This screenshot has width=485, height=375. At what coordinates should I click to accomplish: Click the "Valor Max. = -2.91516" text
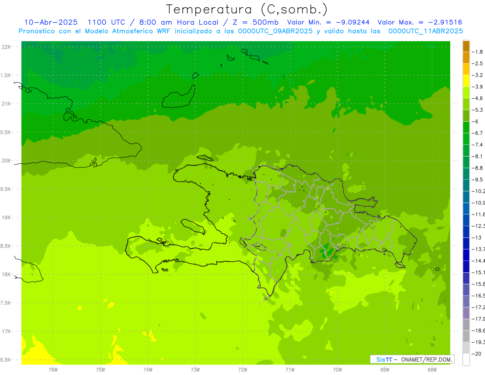click(x=420, y=22)
